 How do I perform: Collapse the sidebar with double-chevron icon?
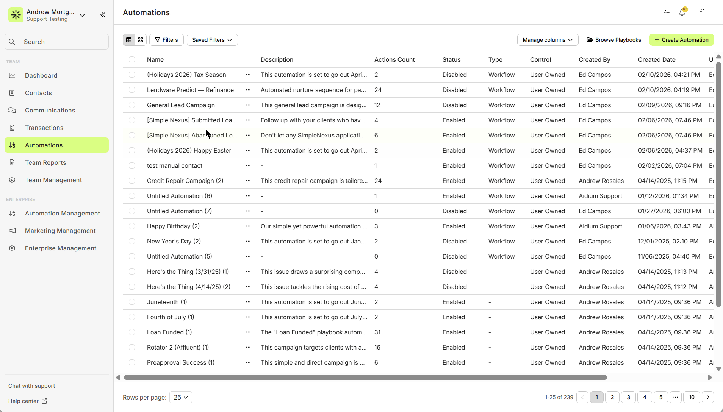pos(103,15)
